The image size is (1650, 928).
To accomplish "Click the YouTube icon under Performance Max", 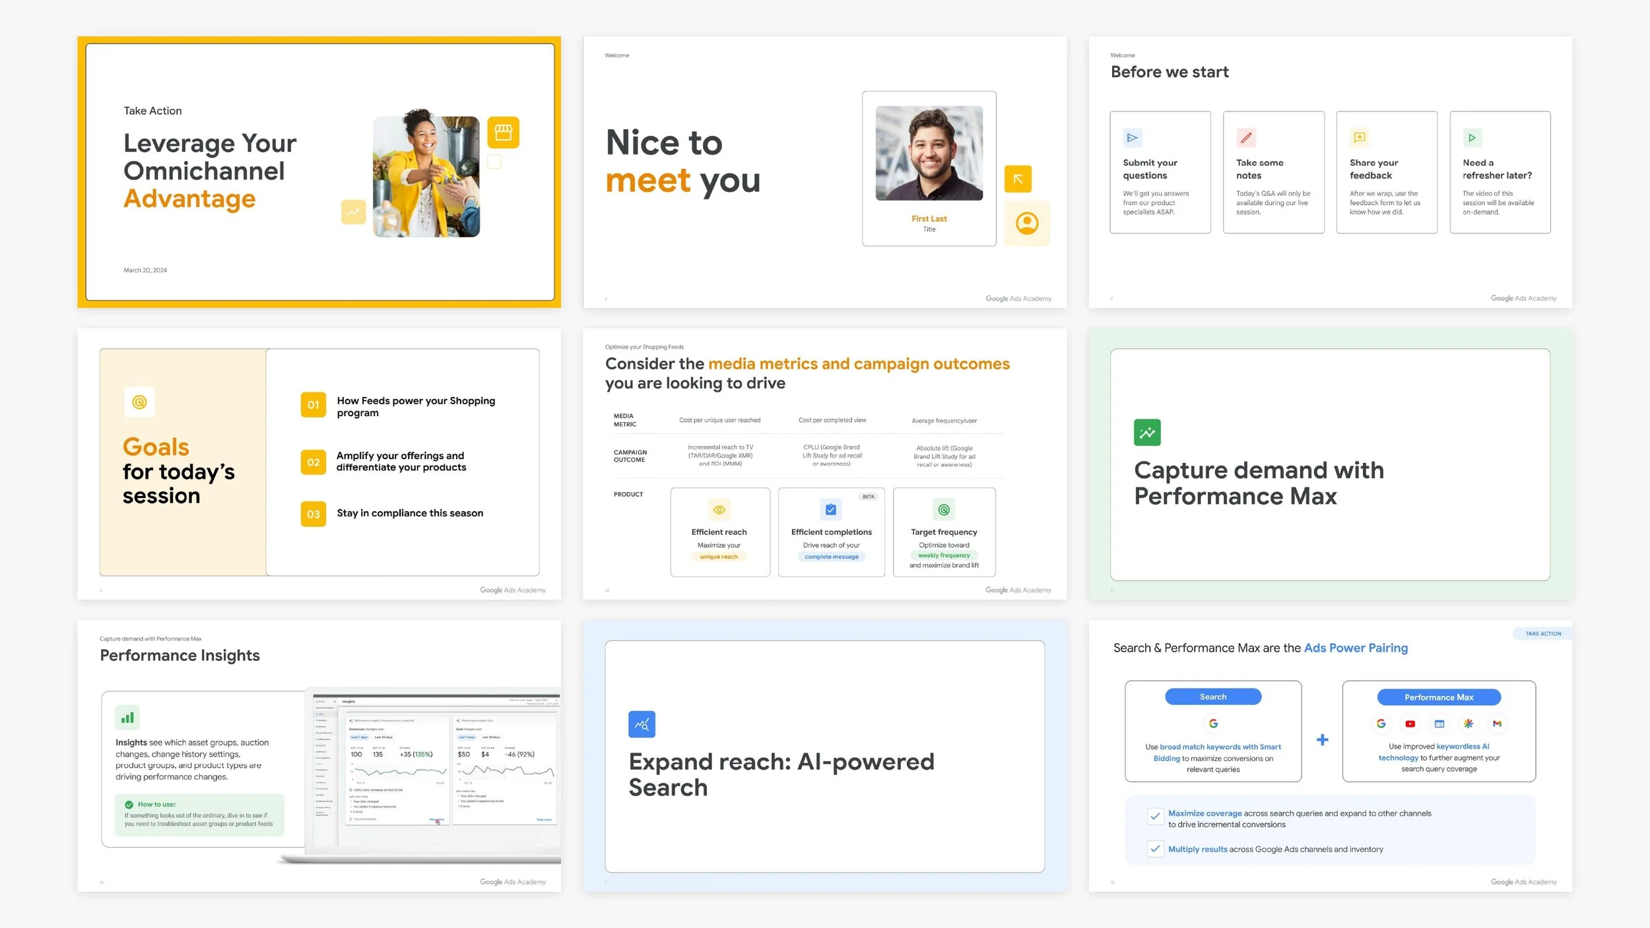I will 1410,724.
